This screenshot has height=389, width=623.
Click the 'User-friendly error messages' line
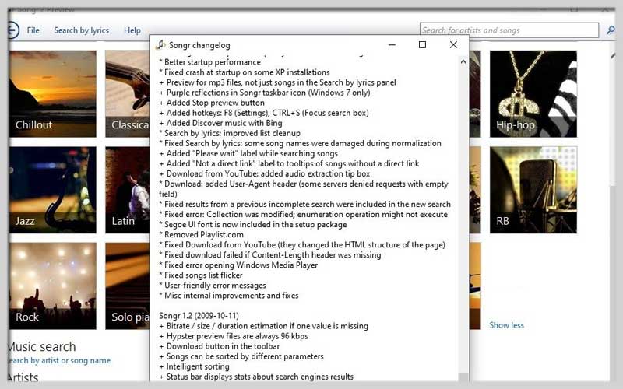[x=213, y=286]
